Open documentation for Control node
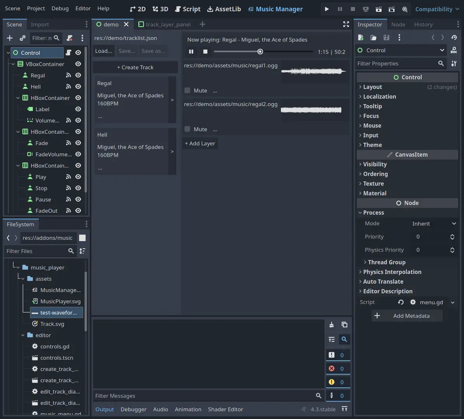Image resolution: width=464 pixels, height=419 pixels. coord(454,50)
